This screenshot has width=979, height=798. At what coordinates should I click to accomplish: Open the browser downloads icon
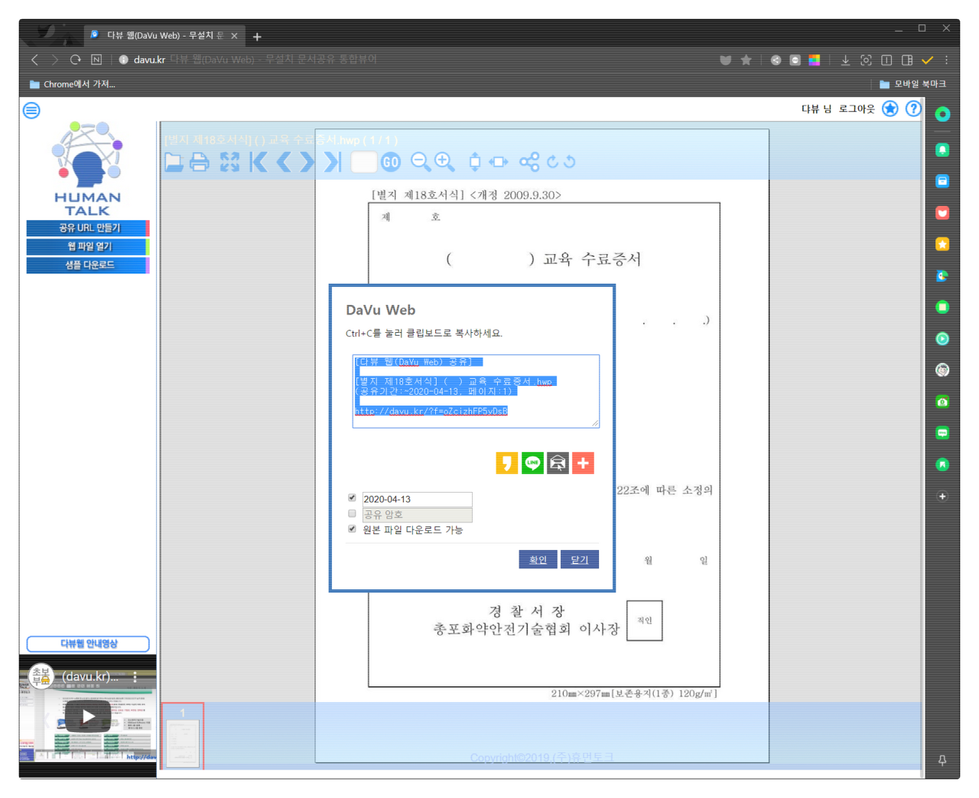(845, 60)
